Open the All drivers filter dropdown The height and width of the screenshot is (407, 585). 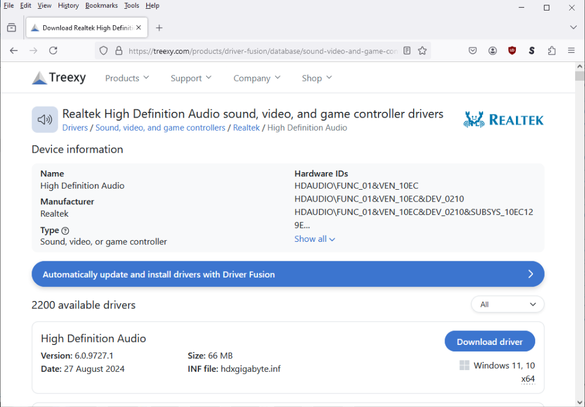pos(507,305)
